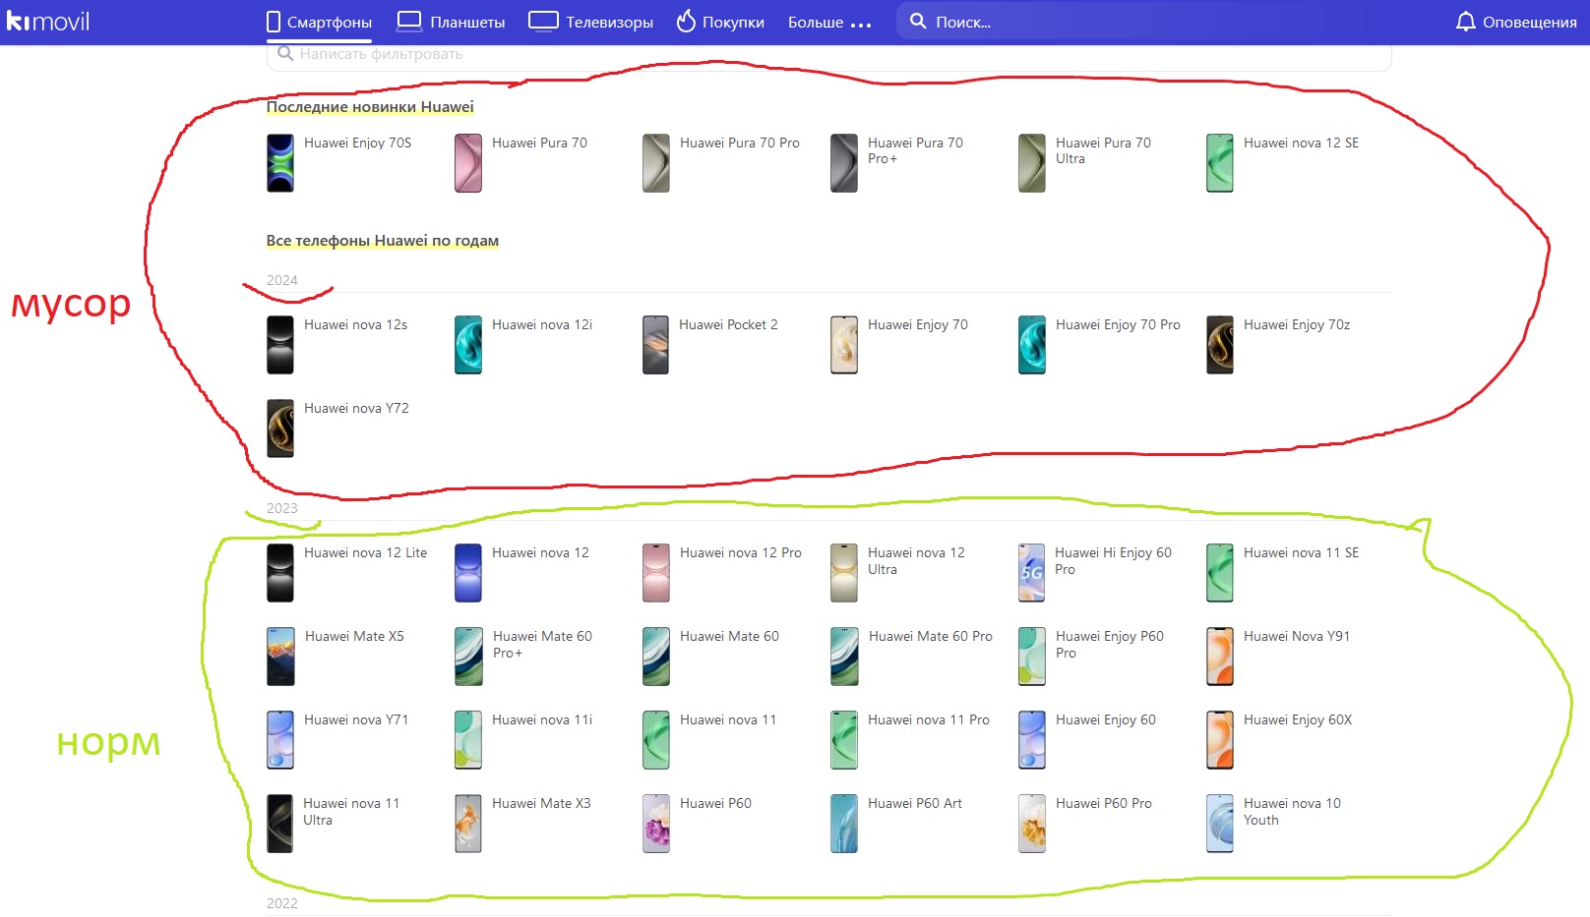Image resolution: width=1590 pixels, height=917 pixels.
Task: Open Huawei Mate 60 Pro link
Action: pos(931,636)
